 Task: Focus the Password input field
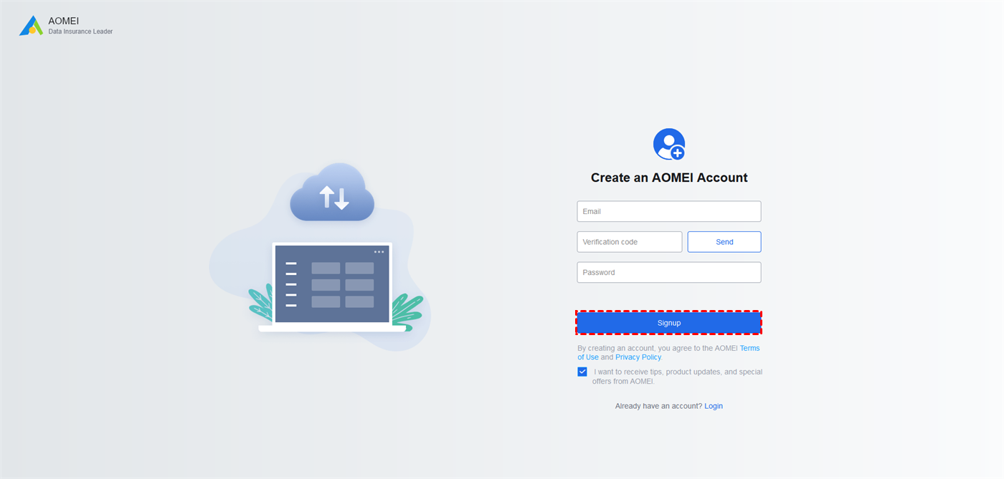[x=669, y=272]
